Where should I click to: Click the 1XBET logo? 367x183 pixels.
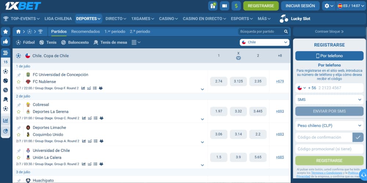[x=23, y=5]
